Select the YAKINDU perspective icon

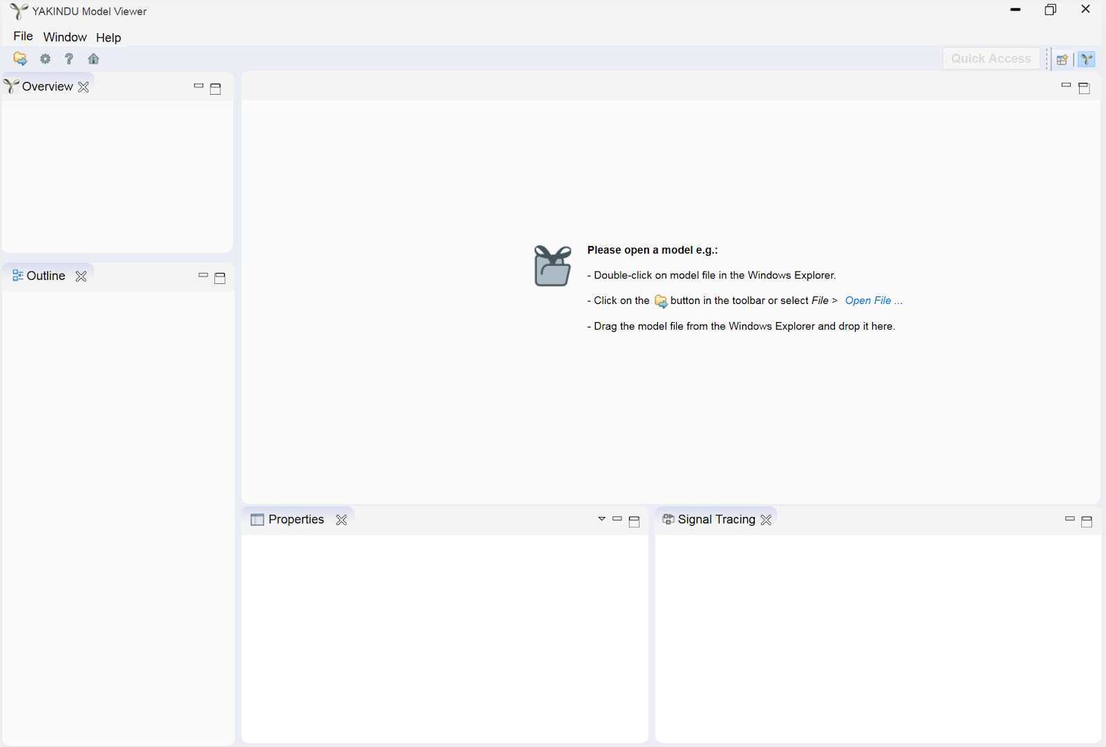[x=1087, y=59]
